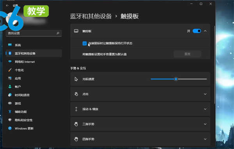Click the settings page vertical scrollbar

click(214, 65)
